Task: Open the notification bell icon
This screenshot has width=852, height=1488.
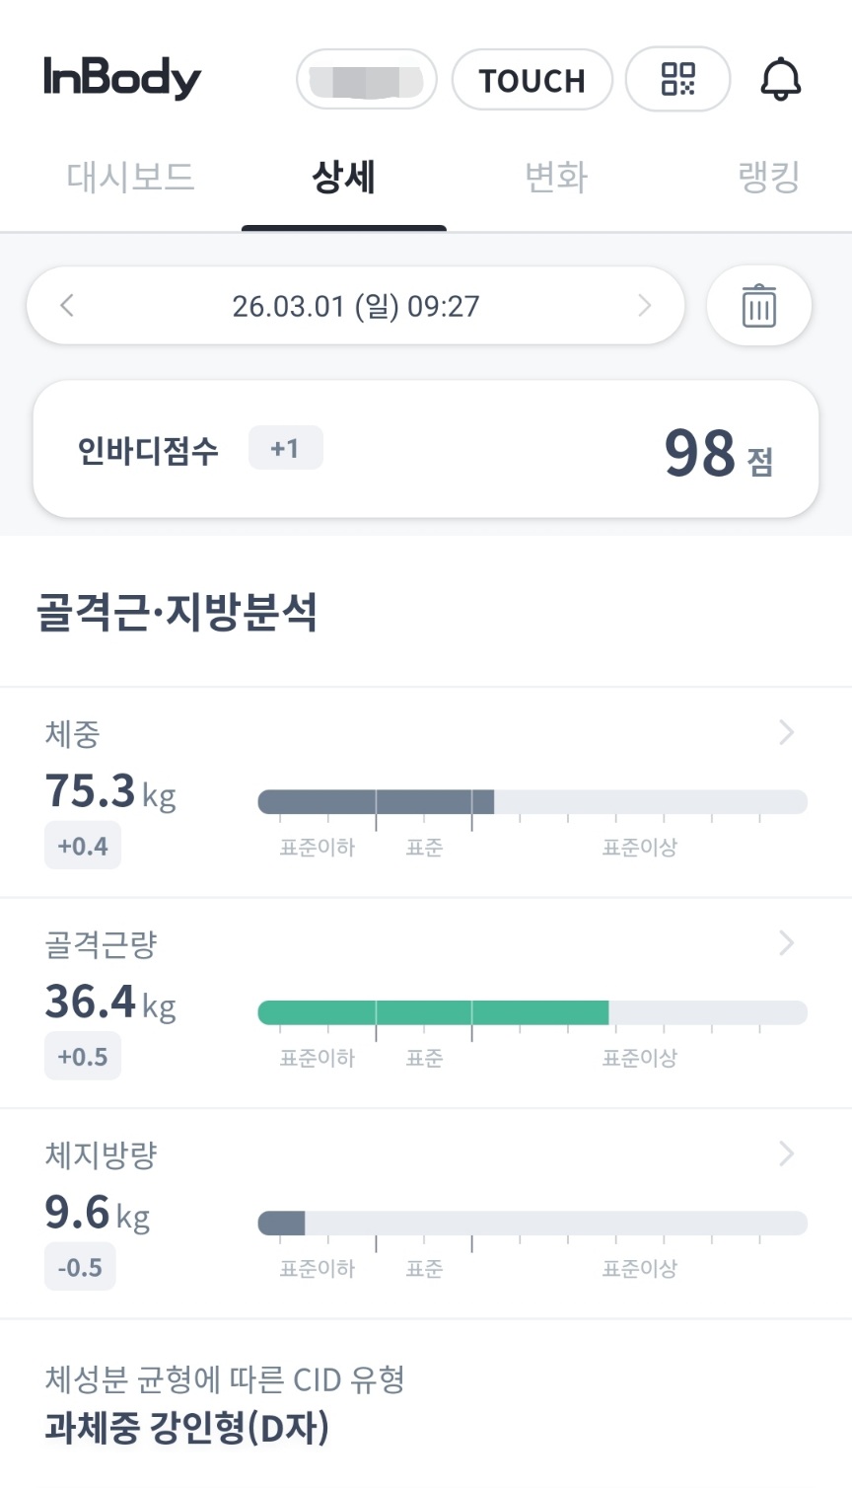Action: (x=780, y=79)
